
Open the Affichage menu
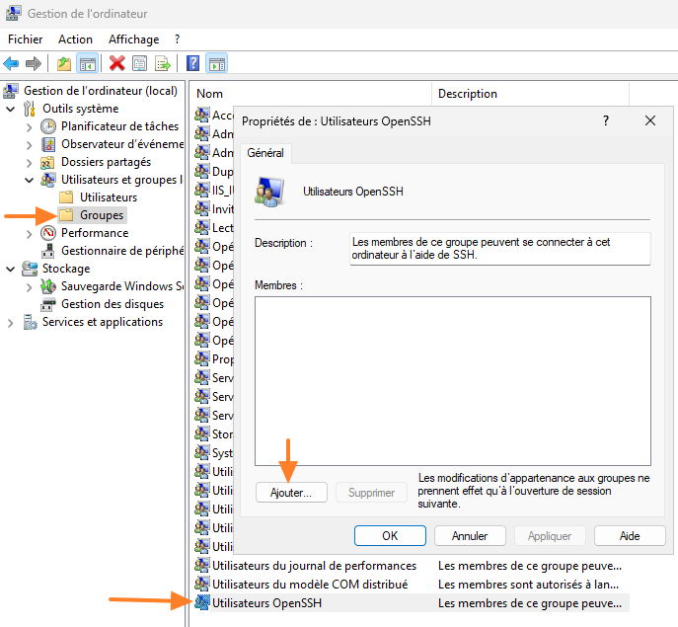click(x=133, y=39)
